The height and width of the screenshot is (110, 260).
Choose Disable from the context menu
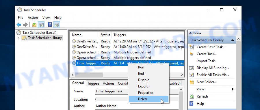point(149,80)
